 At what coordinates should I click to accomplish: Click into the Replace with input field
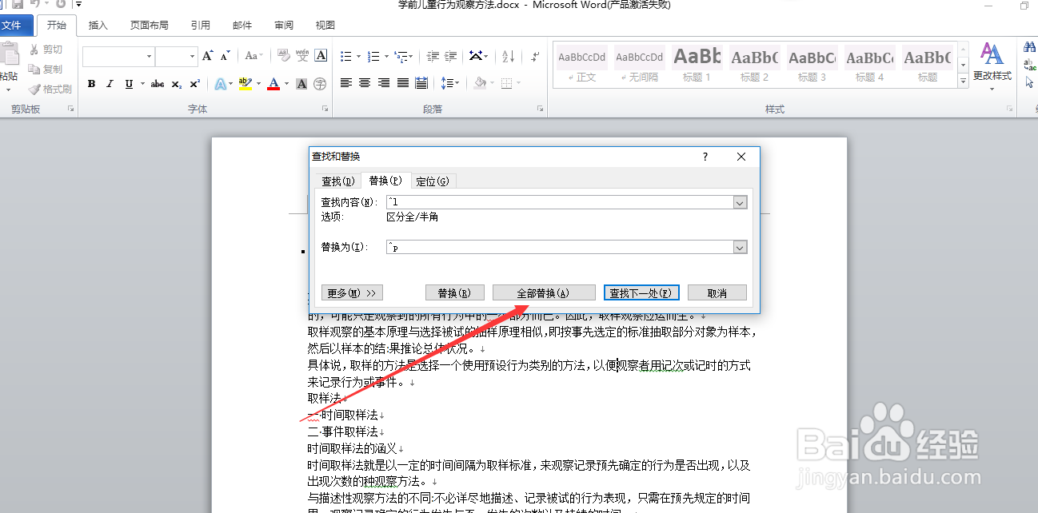pos(560,248)
